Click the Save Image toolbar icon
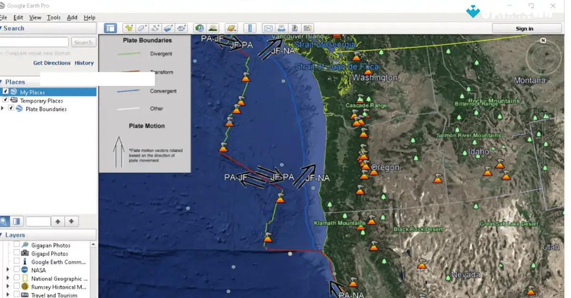 tap(295, 28)
